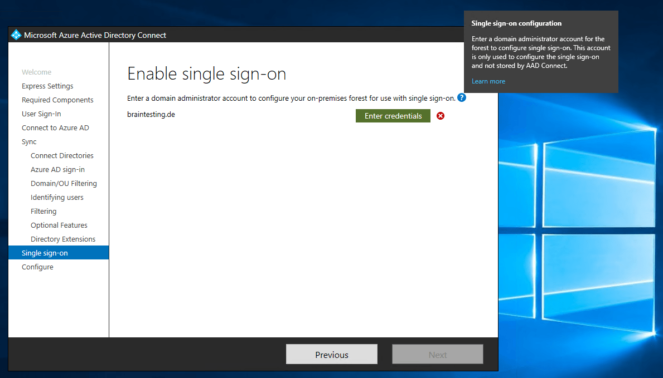The width and height of the screenshot is (663, 378).
Task: Select Directory Extensions sub-step
Action: click(x=63, y=239)
